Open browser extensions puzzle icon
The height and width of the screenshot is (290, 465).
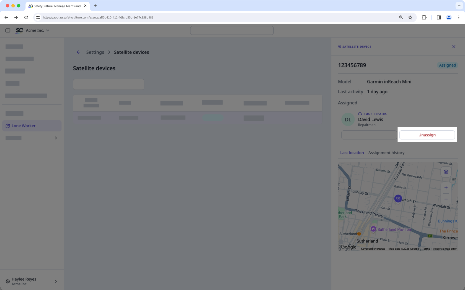click(424, 17)
